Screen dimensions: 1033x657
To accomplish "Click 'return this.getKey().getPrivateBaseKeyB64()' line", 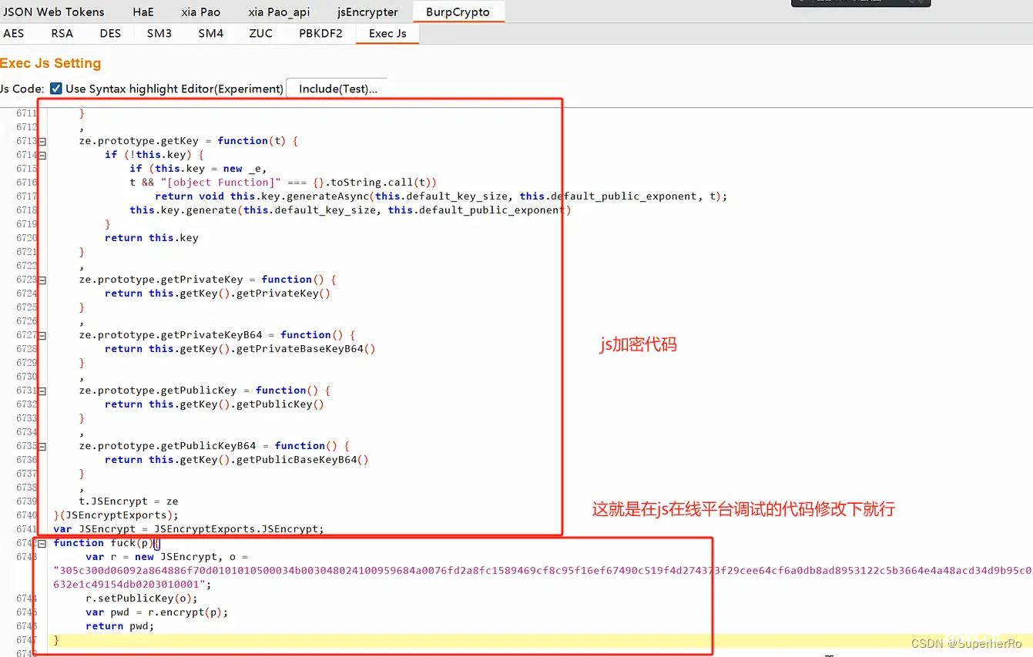I will [240, 349].
